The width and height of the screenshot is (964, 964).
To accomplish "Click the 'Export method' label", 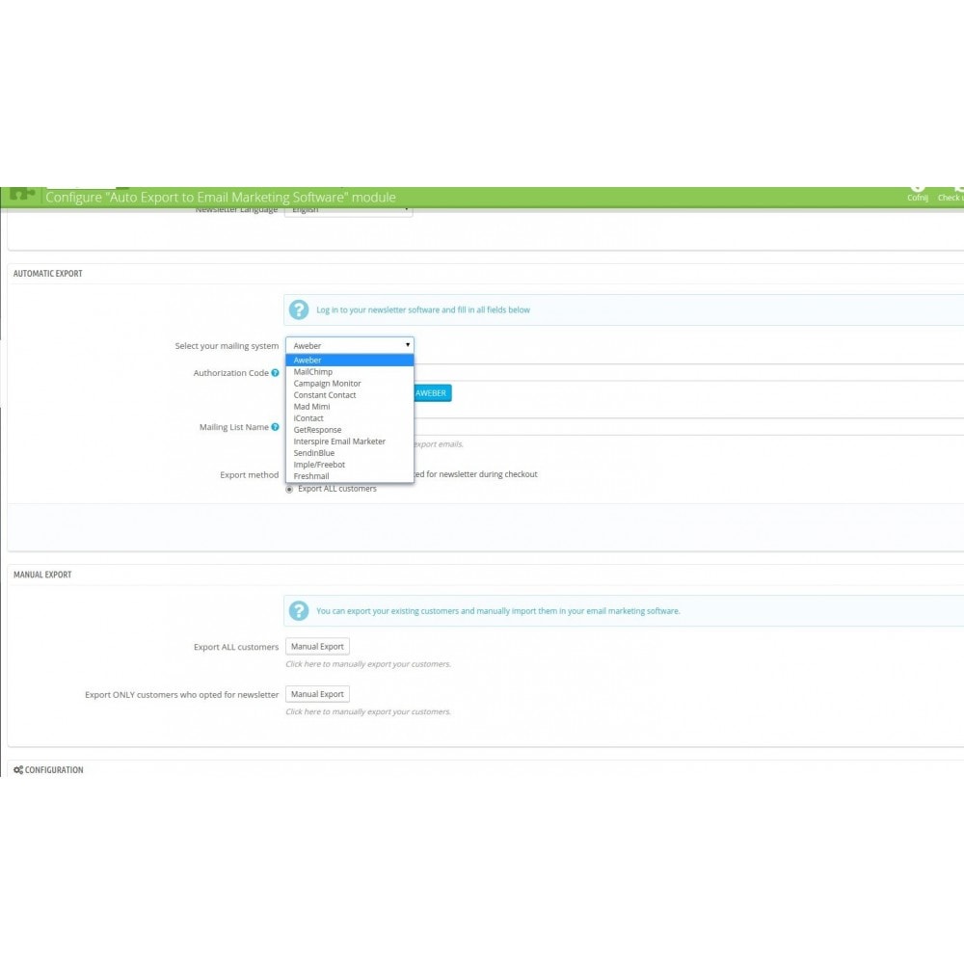I will (x=249, y=474).
